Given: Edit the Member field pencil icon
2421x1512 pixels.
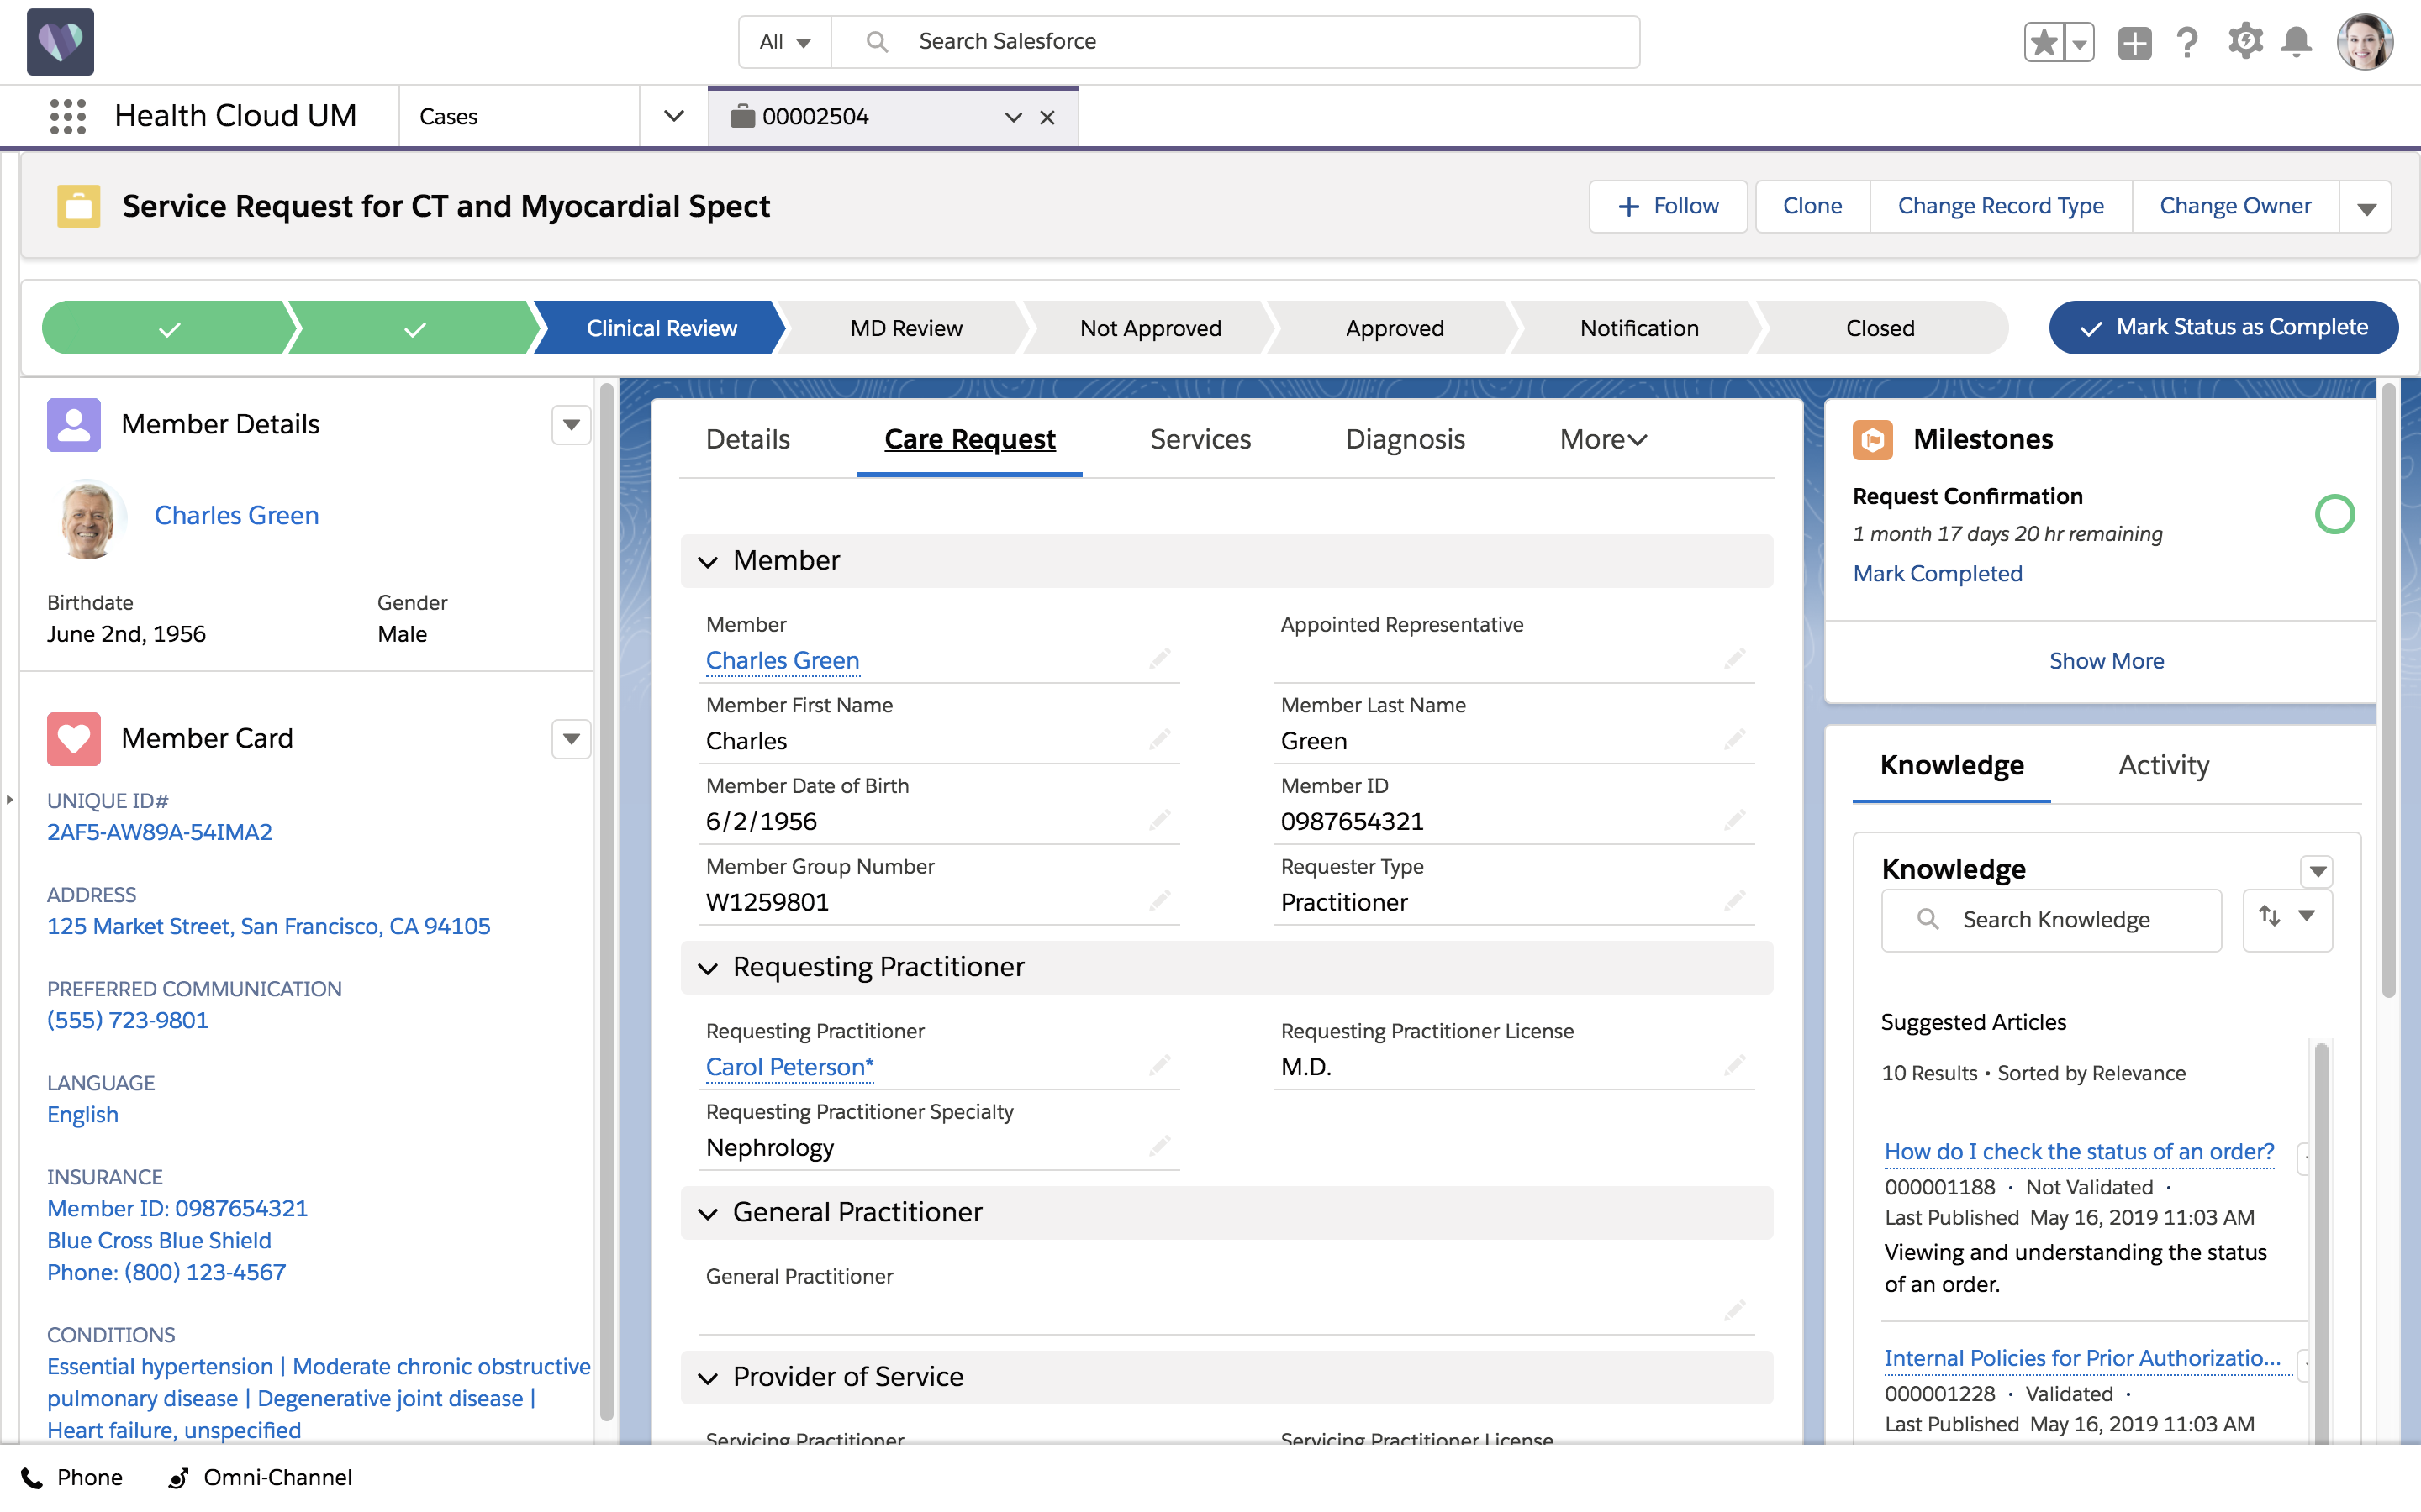Looking at the screenshot, I should (1158, 658).
